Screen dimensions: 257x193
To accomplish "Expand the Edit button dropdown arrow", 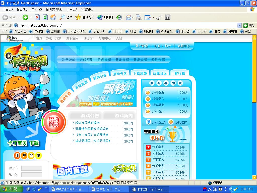I will pyautogui.click(x=153, y=17).
